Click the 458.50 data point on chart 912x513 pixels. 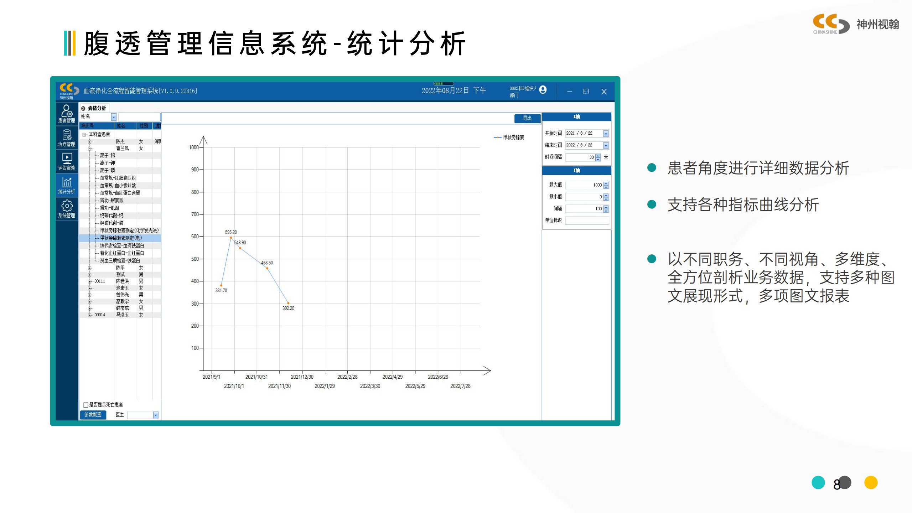coord(267,268)
